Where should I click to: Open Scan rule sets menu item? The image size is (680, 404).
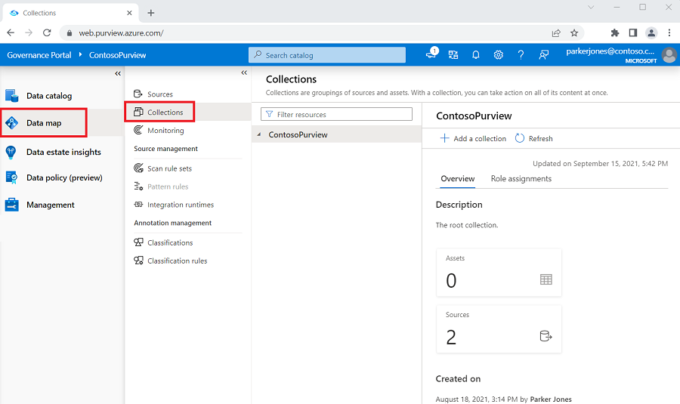tap(169, 168)
